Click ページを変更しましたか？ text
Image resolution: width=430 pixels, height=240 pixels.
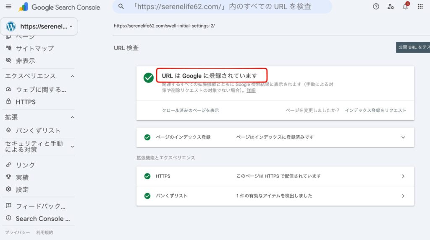(x=312, y=110)
